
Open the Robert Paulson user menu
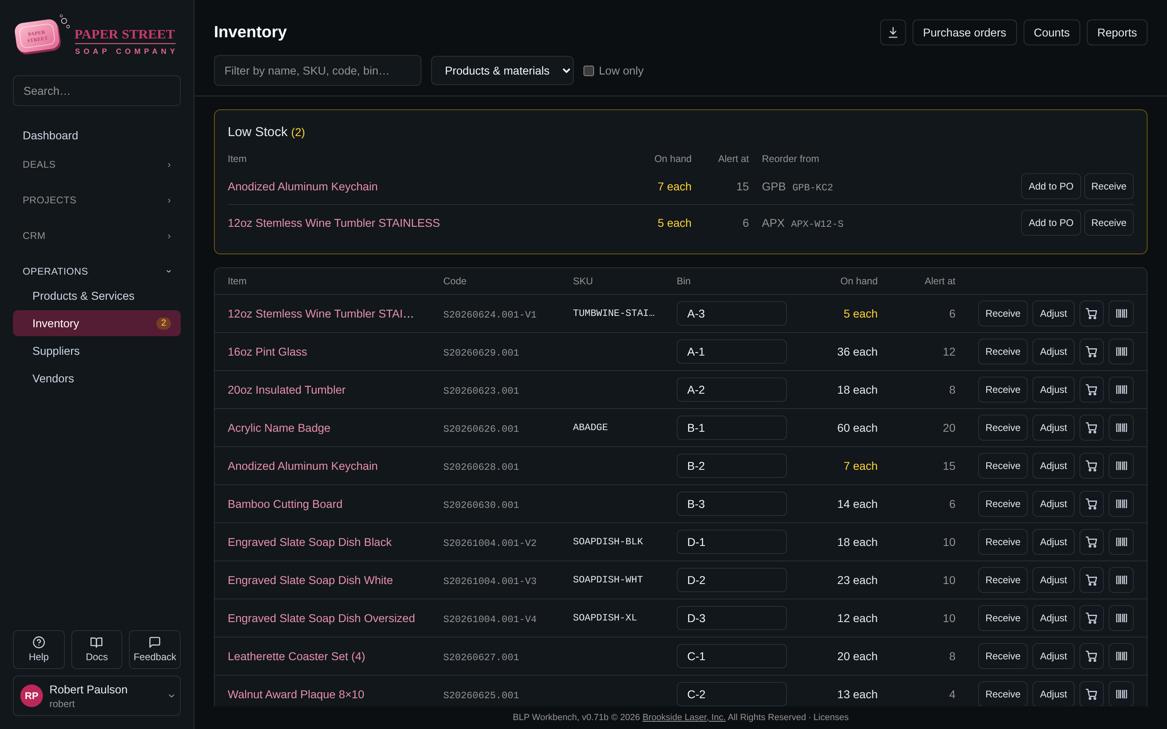tap(96, 696)
